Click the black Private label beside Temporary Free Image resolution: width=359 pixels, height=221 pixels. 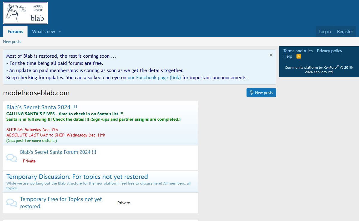pyautogui.click(x=124, y=203)
